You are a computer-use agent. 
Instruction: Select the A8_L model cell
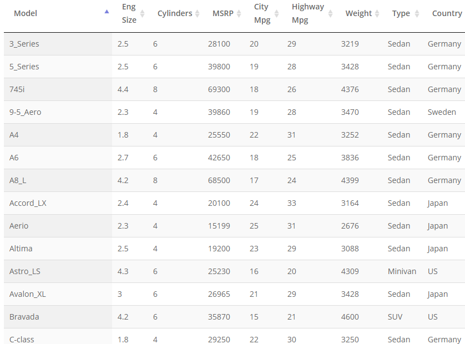[58, 180]
